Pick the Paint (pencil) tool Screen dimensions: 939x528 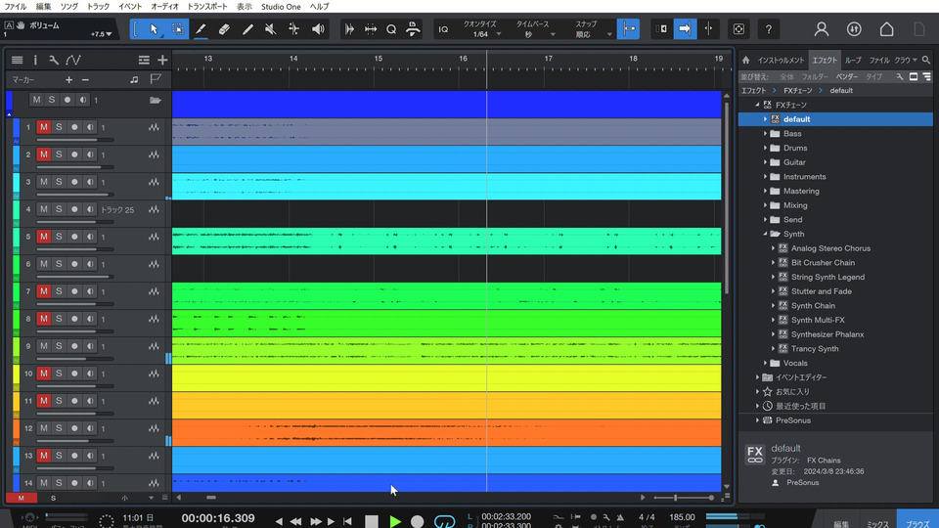[247, 29]
